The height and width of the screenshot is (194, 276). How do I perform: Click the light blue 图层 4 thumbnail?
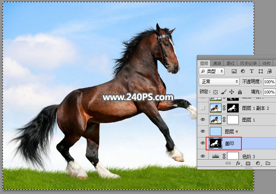point(216,132)
